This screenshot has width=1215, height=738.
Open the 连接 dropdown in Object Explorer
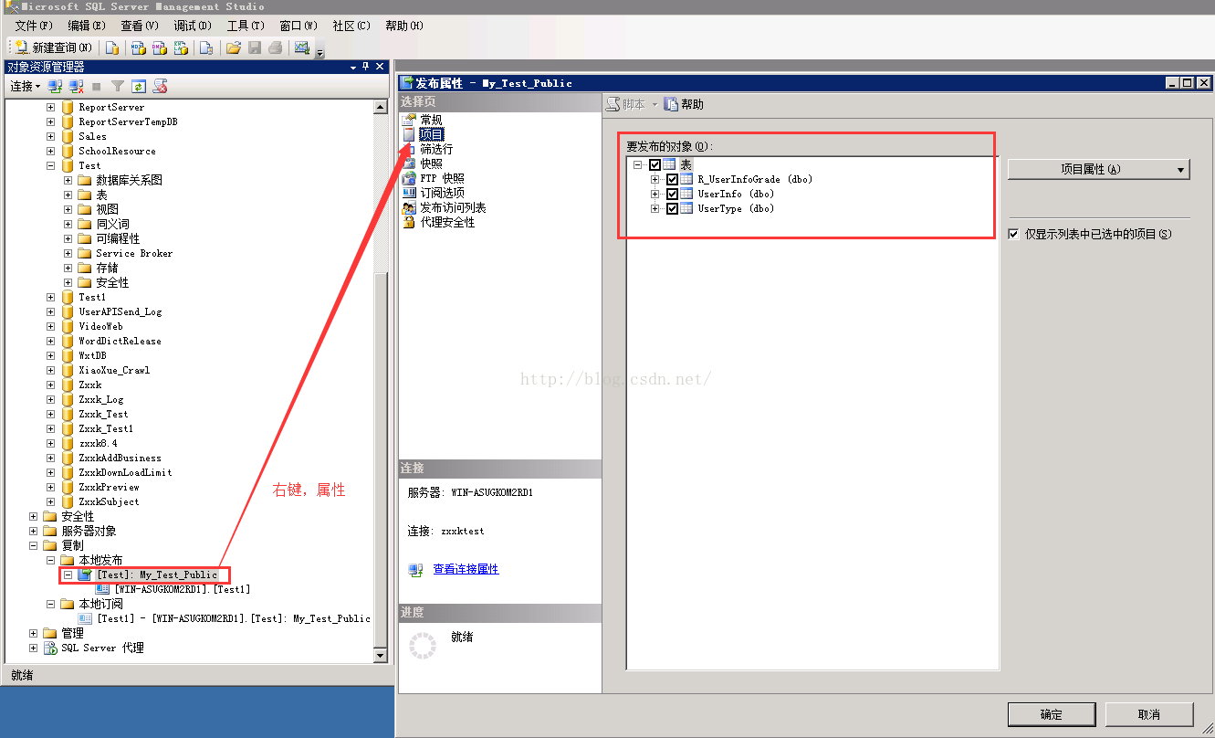pos(25,86)
